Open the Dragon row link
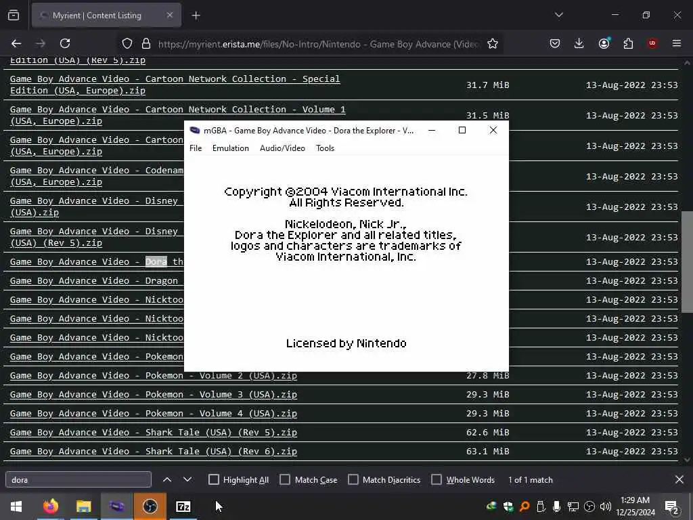The image size is (693, 520). click(x=93, y=281)
